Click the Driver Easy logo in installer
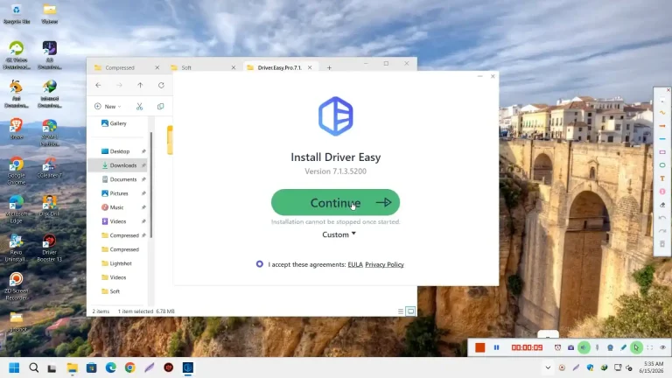Image resolution: width=672 pixels, height=378 pixels. click(336, 116)
